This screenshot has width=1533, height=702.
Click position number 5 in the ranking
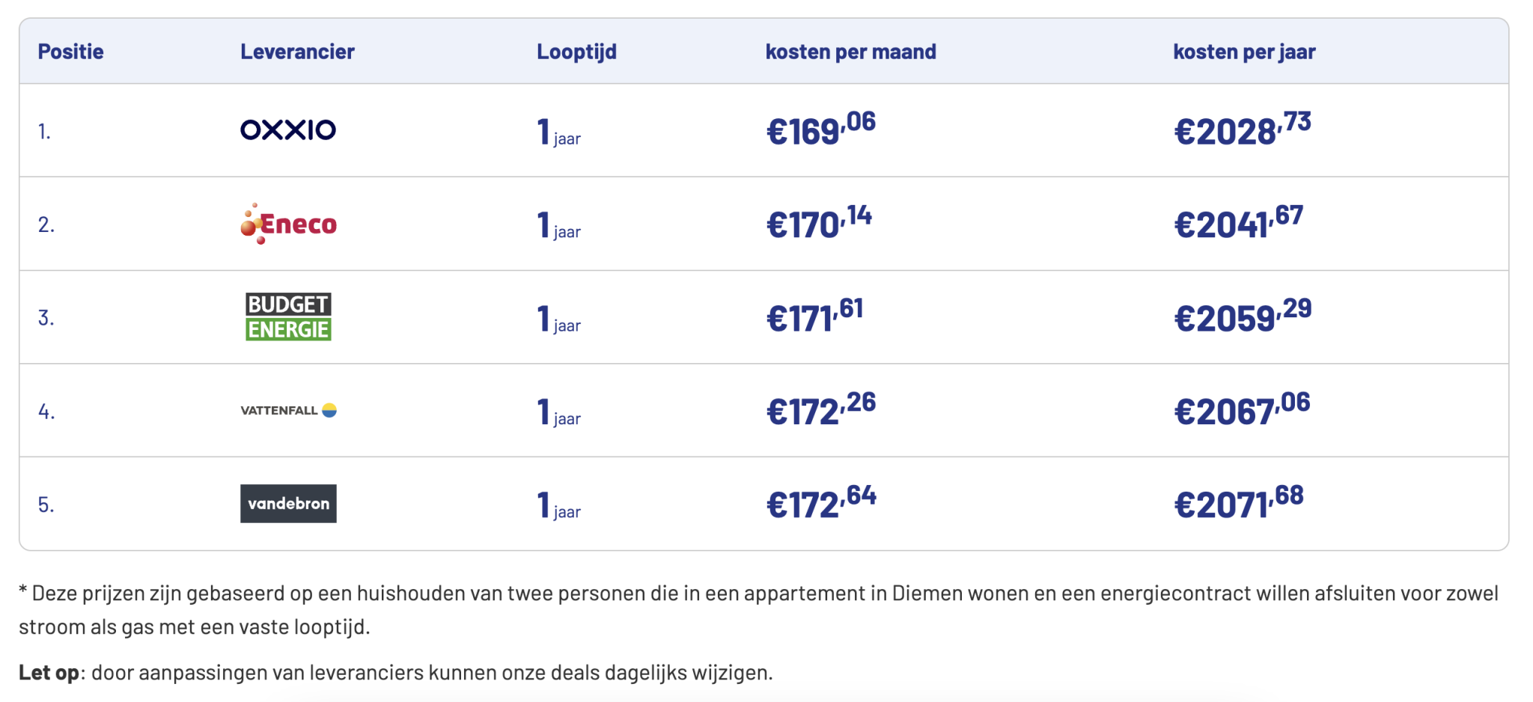pos(46,505)
